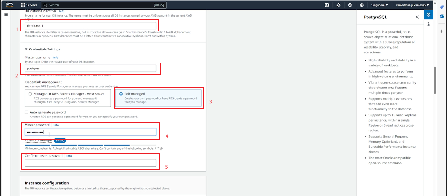447x196 pixels.
Task: Open Info link beside Master username
Action: (x=55, y=58)
